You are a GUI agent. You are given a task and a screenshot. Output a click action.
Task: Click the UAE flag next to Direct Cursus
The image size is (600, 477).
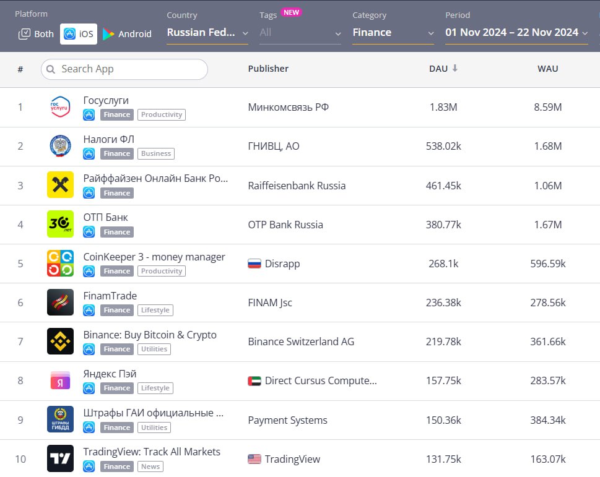point(254,380)
